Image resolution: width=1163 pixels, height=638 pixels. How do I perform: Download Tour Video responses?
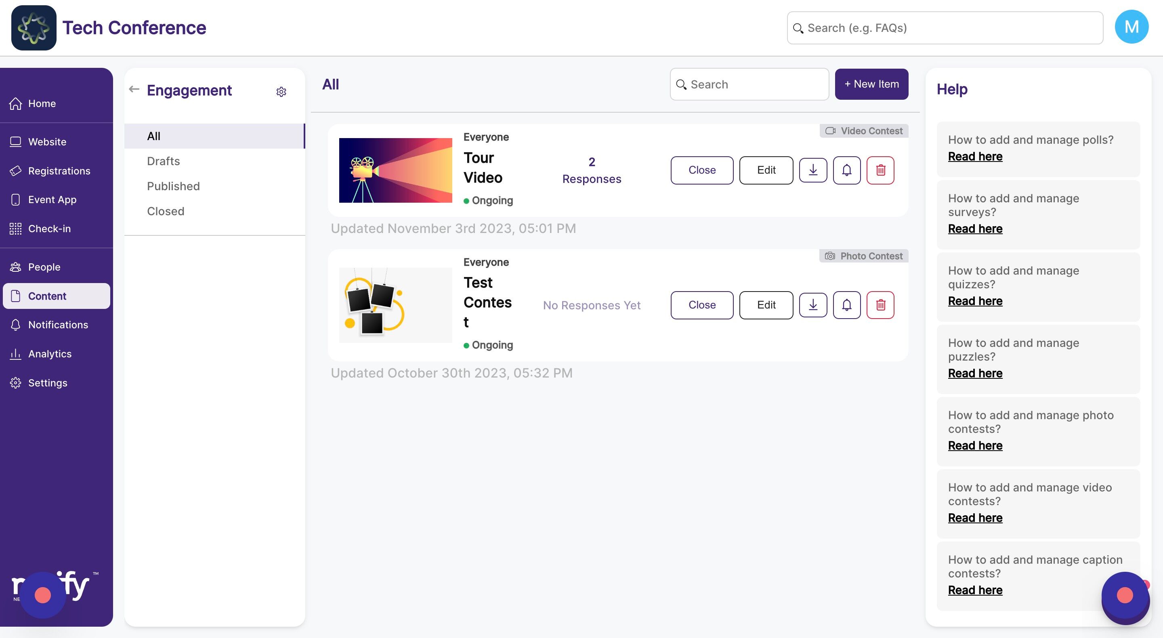click(812, 170)
